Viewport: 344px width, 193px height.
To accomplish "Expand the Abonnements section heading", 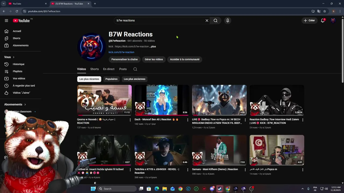I will (x=15, y=105).
